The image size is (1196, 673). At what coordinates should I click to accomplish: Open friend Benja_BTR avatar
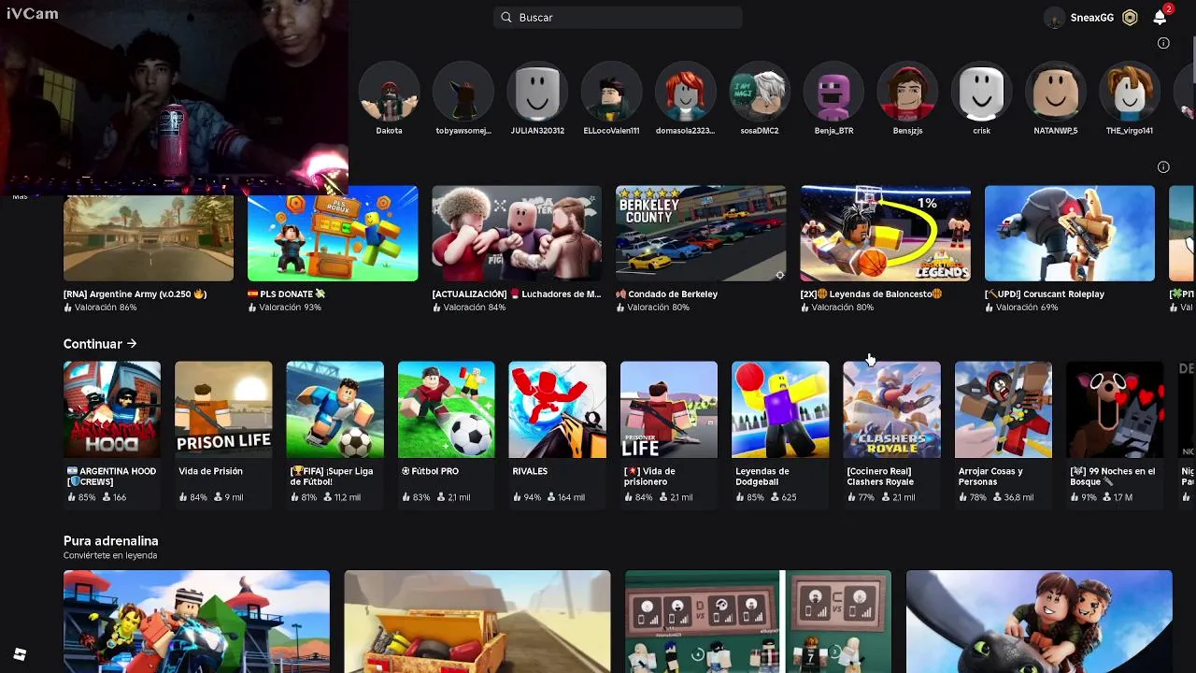[833, 92]
